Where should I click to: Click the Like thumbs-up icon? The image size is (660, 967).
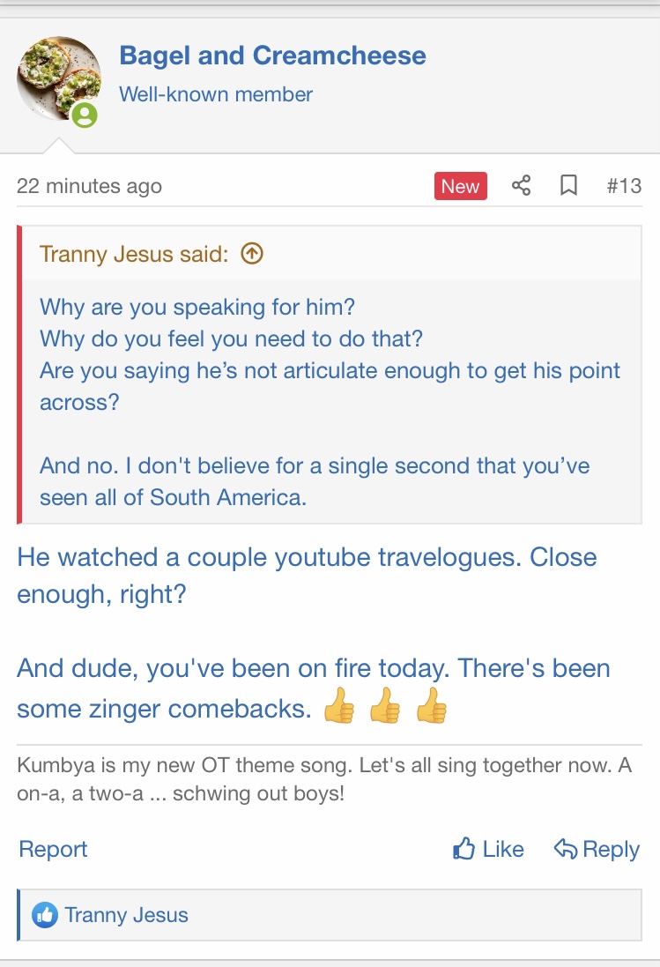pos(463,849)
